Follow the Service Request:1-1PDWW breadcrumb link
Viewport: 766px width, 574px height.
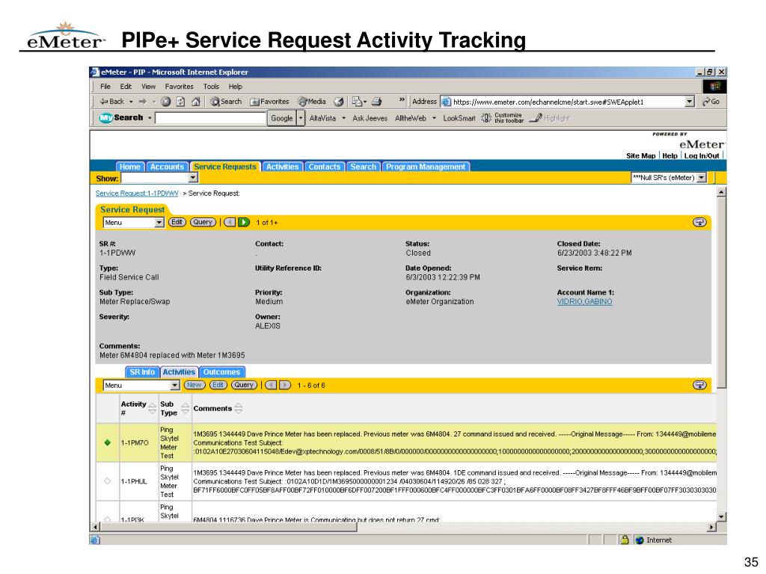137,194
